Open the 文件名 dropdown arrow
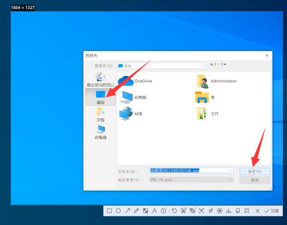 click(231, 171)
